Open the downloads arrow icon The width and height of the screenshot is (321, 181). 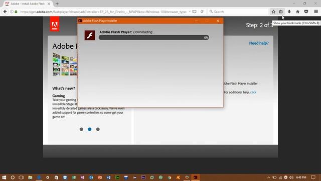289,12
